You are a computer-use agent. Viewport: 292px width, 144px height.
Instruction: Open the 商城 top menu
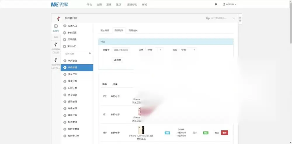click(144, 5)
